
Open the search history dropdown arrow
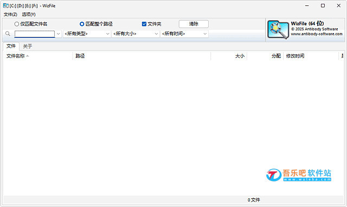[x=59, y=34]
